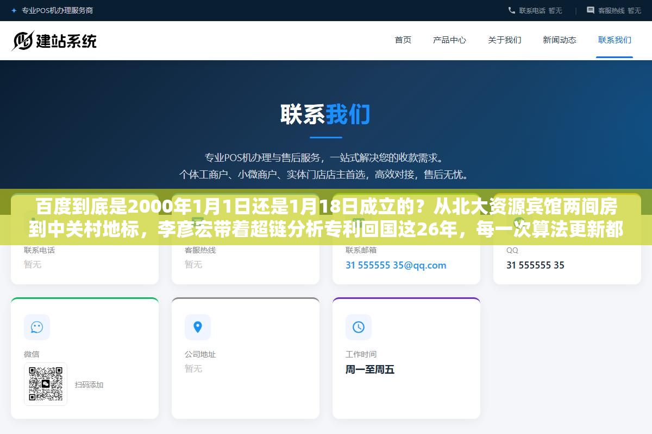Click the 公司地址 location pin icon
This screenshot has width=652, height=434.
point(198,327)
